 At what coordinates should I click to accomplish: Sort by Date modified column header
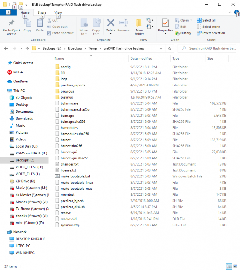pos(141,58)
